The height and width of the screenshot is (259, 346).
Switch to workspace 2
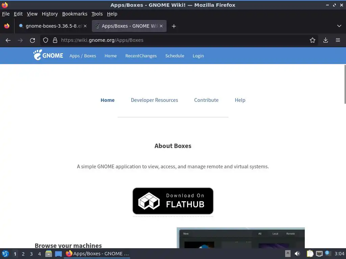(23, 254)
